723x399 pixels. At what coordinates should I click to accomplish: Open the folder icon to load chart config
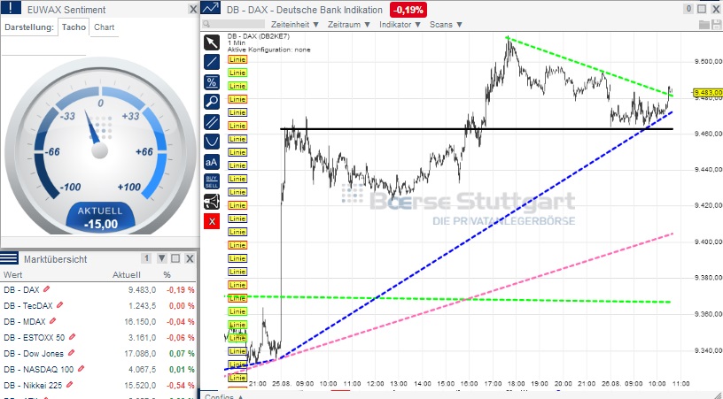click(704, 25)
